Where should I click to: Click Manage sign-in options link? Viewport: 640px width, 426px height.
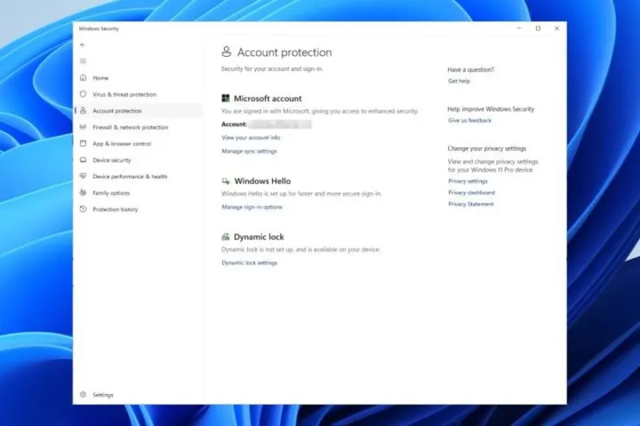click(252, 207)
